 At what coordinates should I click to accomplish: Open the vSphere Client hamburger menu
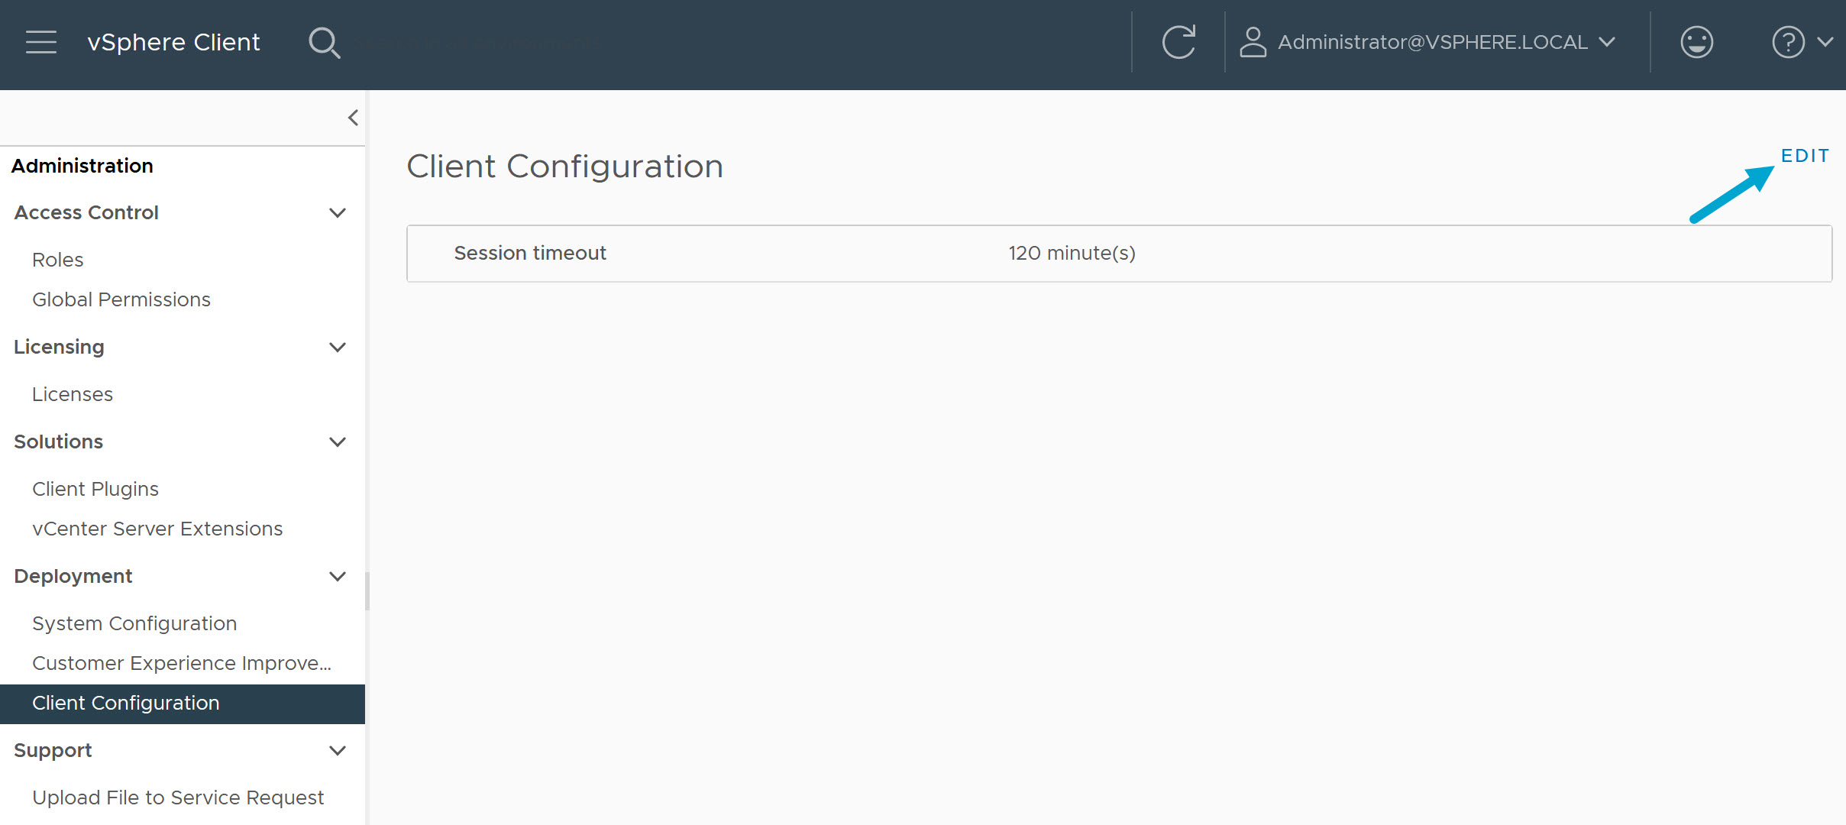coord(40,42)
